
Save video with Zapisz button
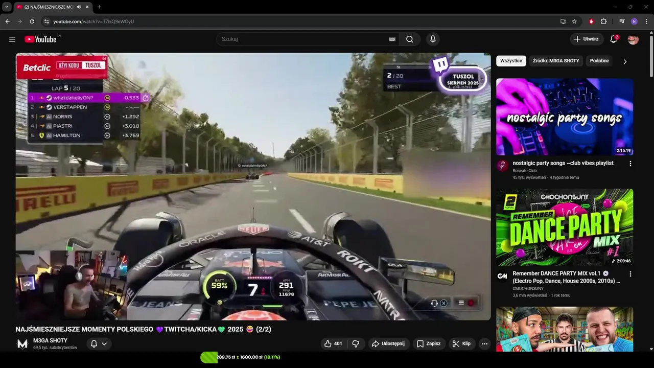[429, 344]
